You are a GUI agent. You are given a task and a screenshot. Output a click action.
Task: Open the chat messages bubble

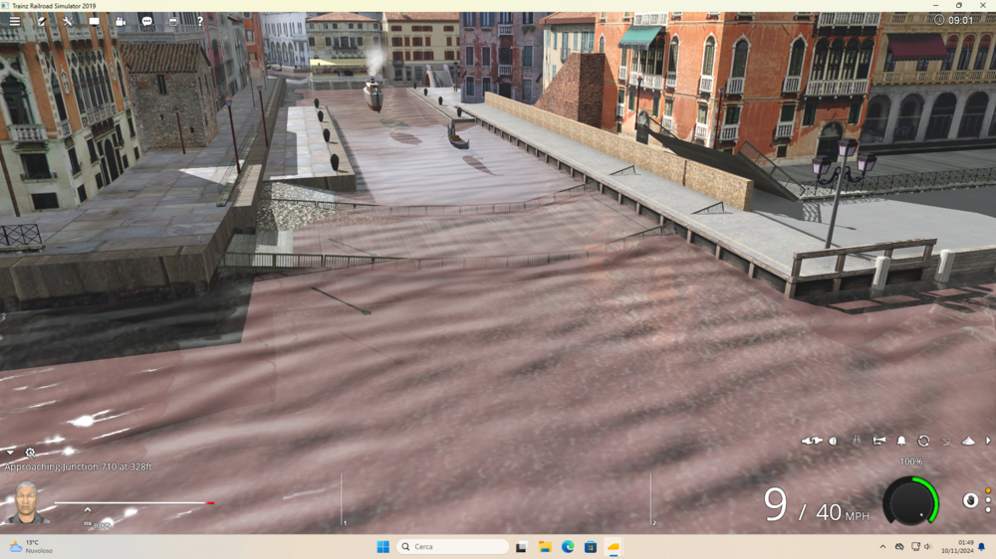[x=146, y=21]
